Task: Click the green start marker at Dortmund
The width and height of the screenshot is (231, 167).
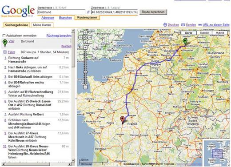Action: pyautogui.click(x=185, y=42)
